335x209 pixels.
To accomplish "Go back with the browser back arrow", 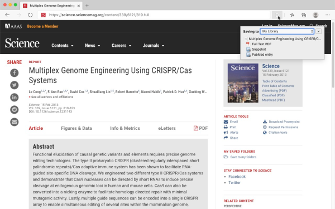I will (7, 15).
